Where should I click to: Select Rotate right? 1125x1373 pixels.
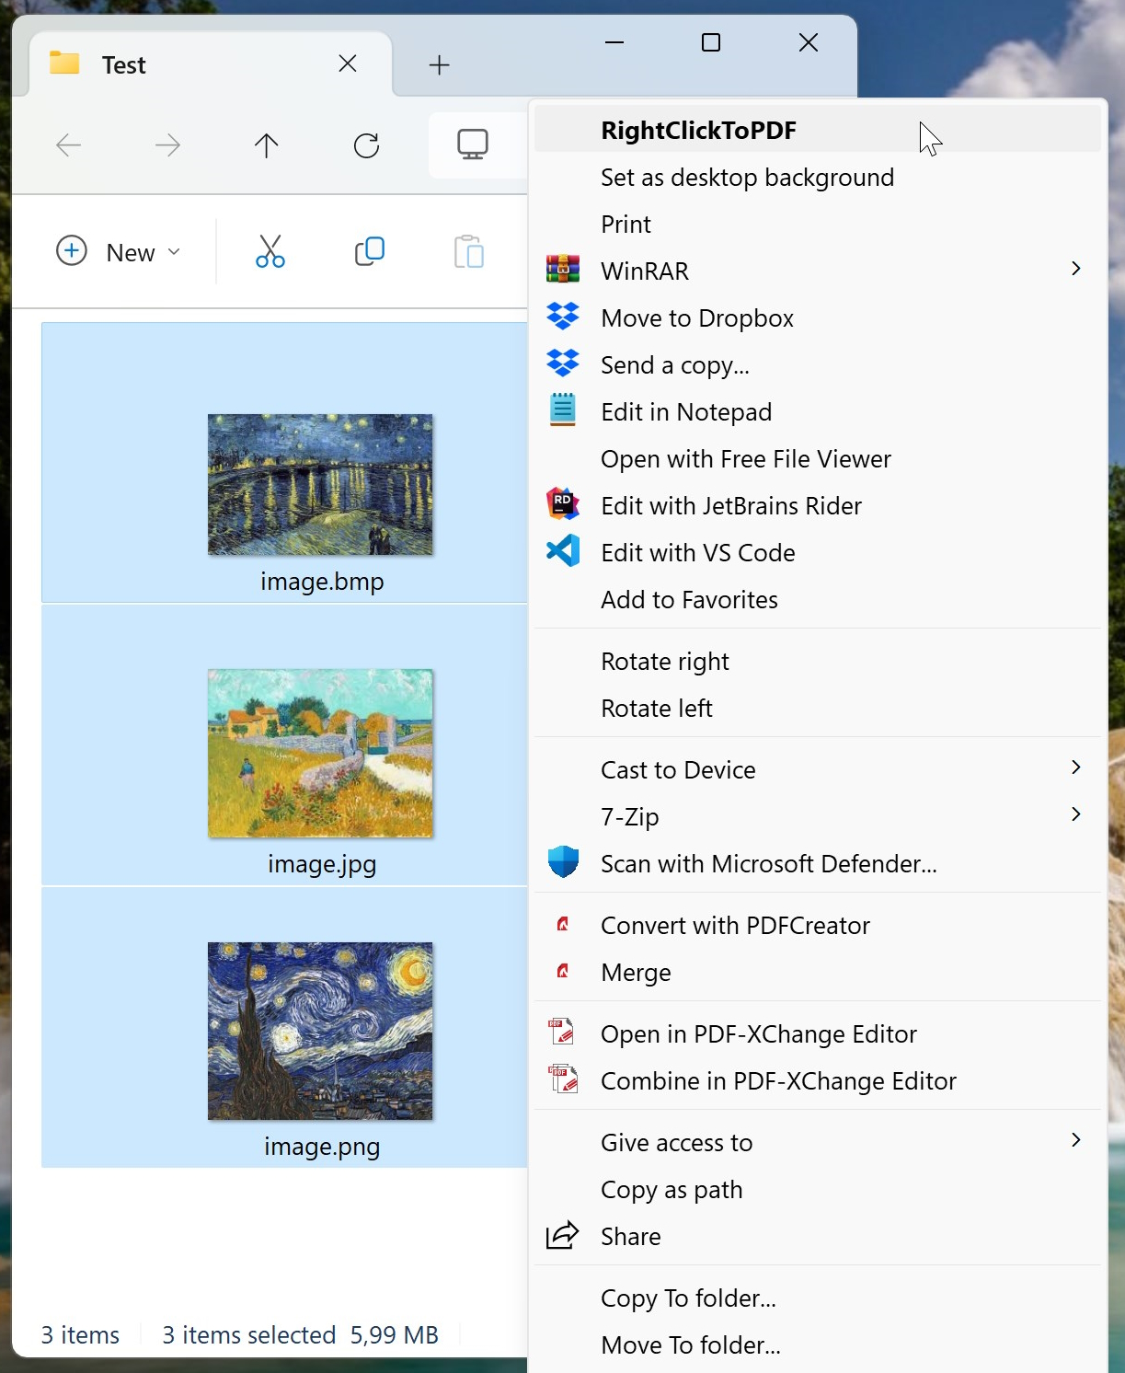(x=818, y=661)
